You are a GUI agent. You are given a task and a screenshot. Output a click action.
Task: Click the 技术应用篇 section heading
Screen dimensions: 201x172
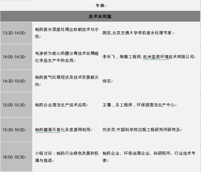pos(100,17)
